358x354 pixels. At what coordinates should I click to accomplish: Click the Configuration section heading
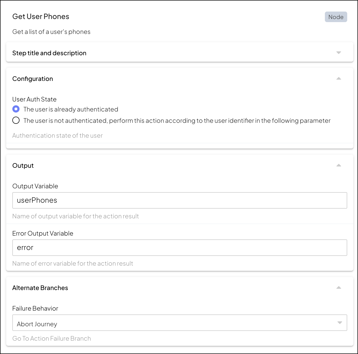(x=33, y=79)
